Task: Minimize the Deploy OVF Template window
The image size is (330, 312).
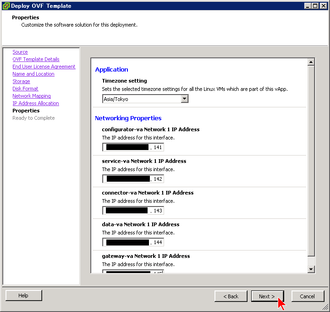Action: (308, 6)
